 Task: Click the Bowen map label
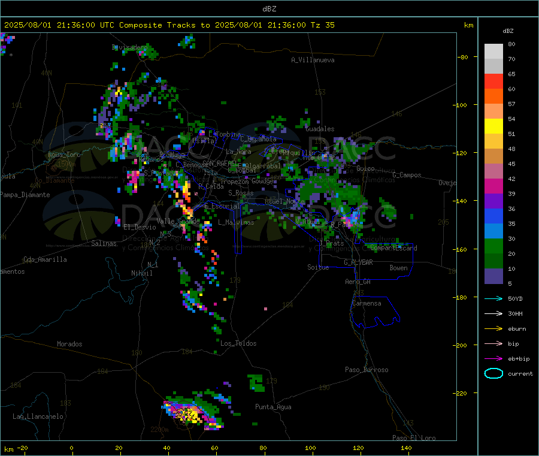pyautogui.click(x=399, y=268)
